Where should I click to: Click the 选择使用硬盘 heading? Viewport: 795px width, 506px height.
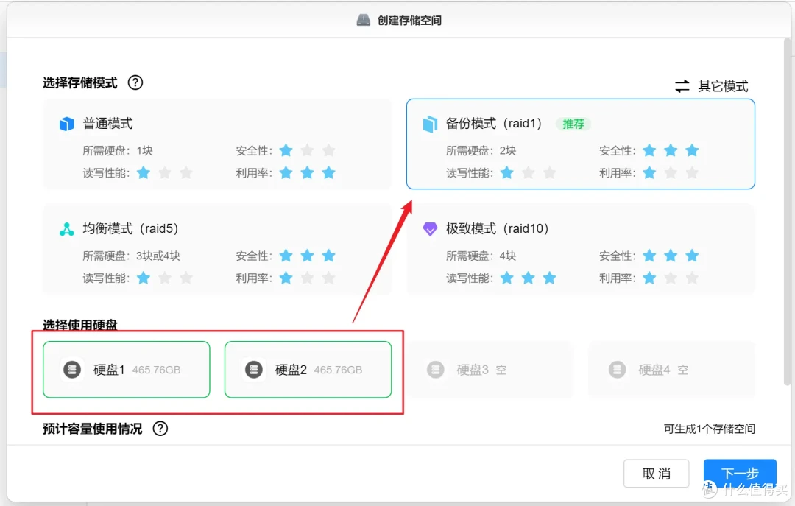pyautogui.click(x=80, y=325)
